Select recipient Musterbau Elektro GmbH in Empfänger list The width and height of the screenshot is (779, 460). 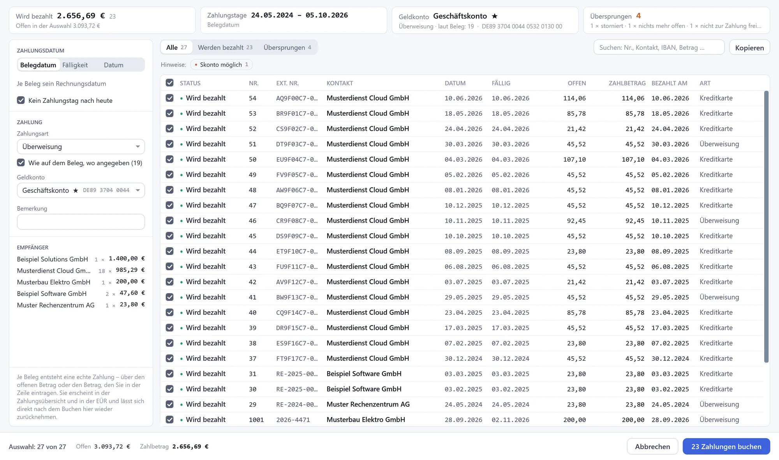81,282
